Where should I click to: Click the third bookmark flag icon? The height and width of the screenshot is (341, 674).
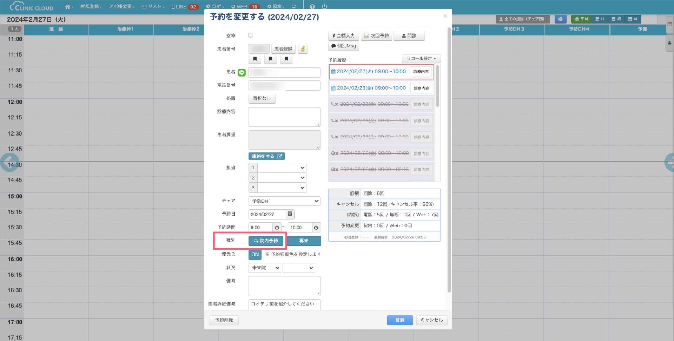click(286, 59)
